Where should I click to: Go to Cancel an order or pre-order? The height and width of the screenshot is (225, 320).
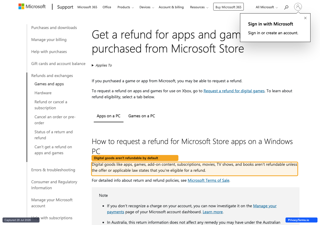(x=55, y=120)
